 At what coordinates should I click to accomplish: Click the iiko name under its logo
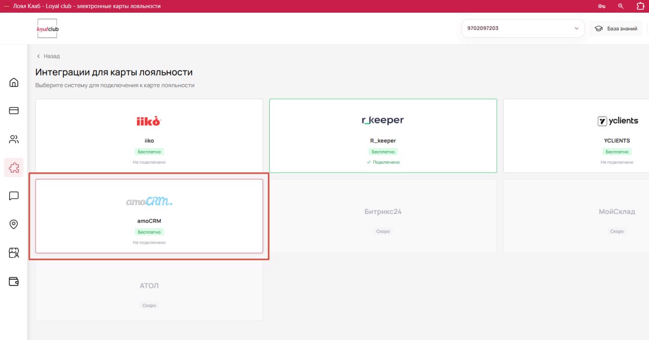(x=149, y=140)
